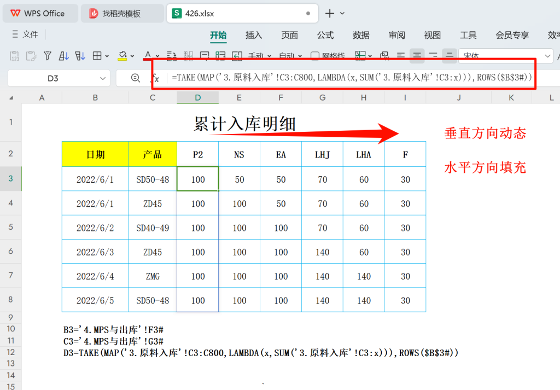
Task: Click the ZMG product cell
Action: (153, 276)
